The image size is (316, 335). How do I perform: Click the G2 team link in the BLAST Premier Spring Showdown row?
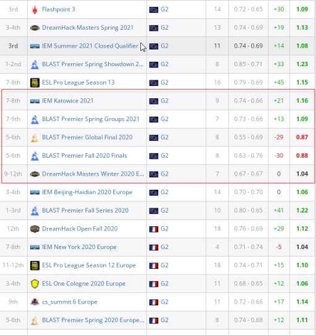point(164,64)
